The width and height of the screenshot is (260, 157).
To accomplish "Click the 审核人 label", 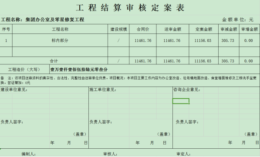I will pyautogui.click(x=111, y=154).
